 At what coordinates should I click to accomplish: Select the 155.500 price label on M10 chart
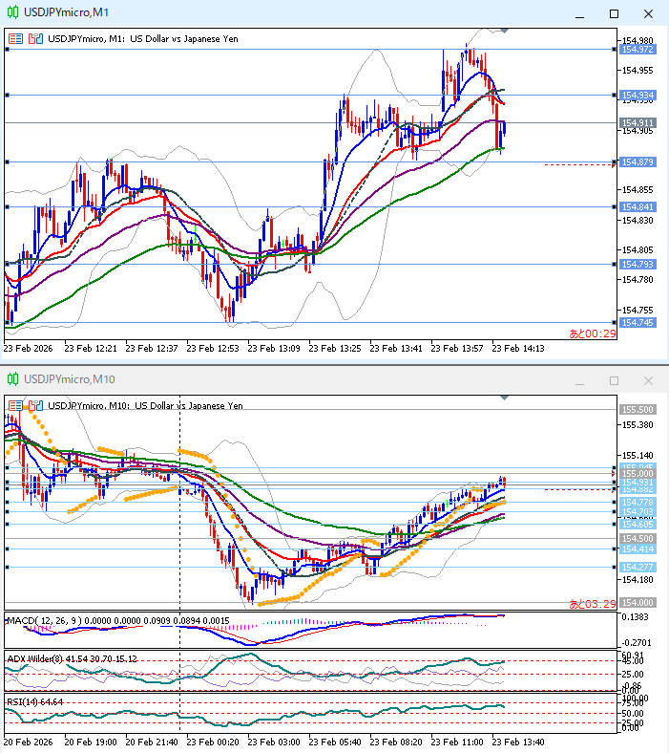pos(638,409)
